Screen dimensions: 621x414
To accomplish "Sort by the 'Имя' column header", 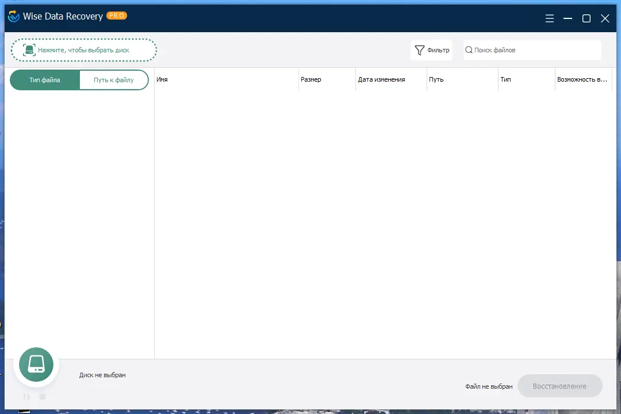I will click(x=226, y=79).
